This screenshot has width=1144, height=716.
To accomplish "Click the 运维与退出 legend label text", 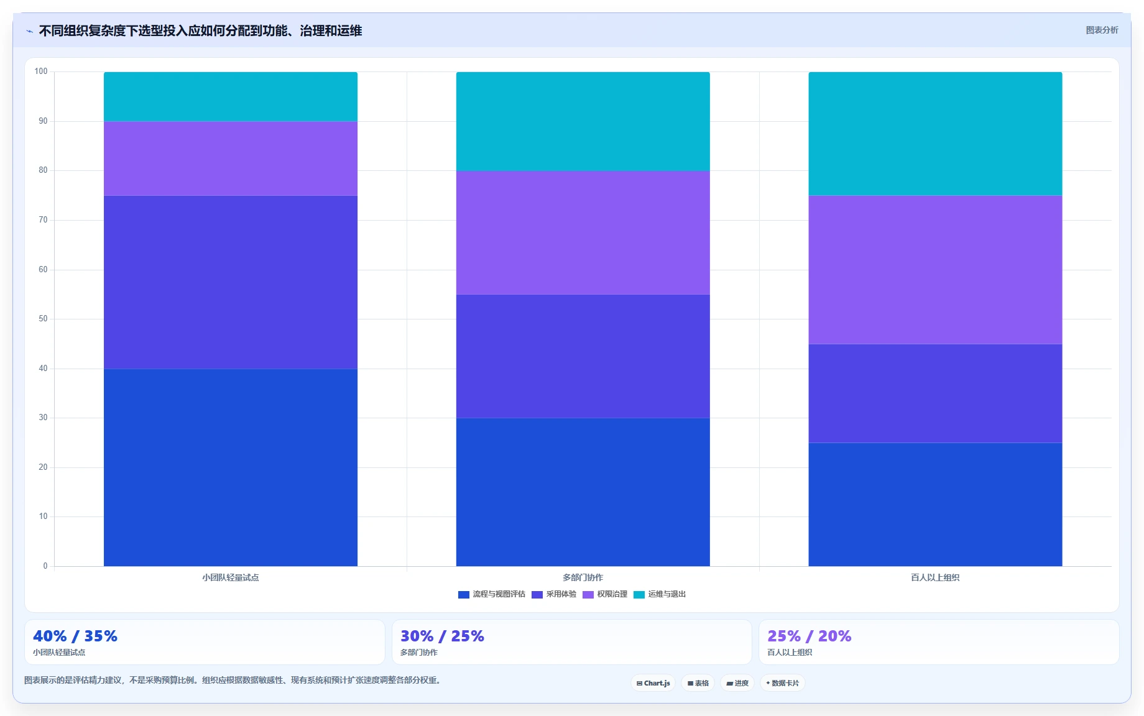I will click(667, 594).
